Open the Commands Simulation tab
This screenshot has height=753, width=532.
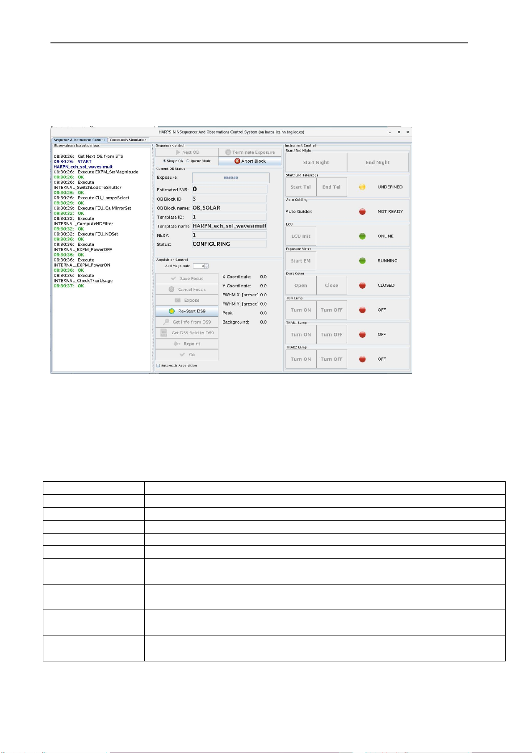[x=128, y=140]
